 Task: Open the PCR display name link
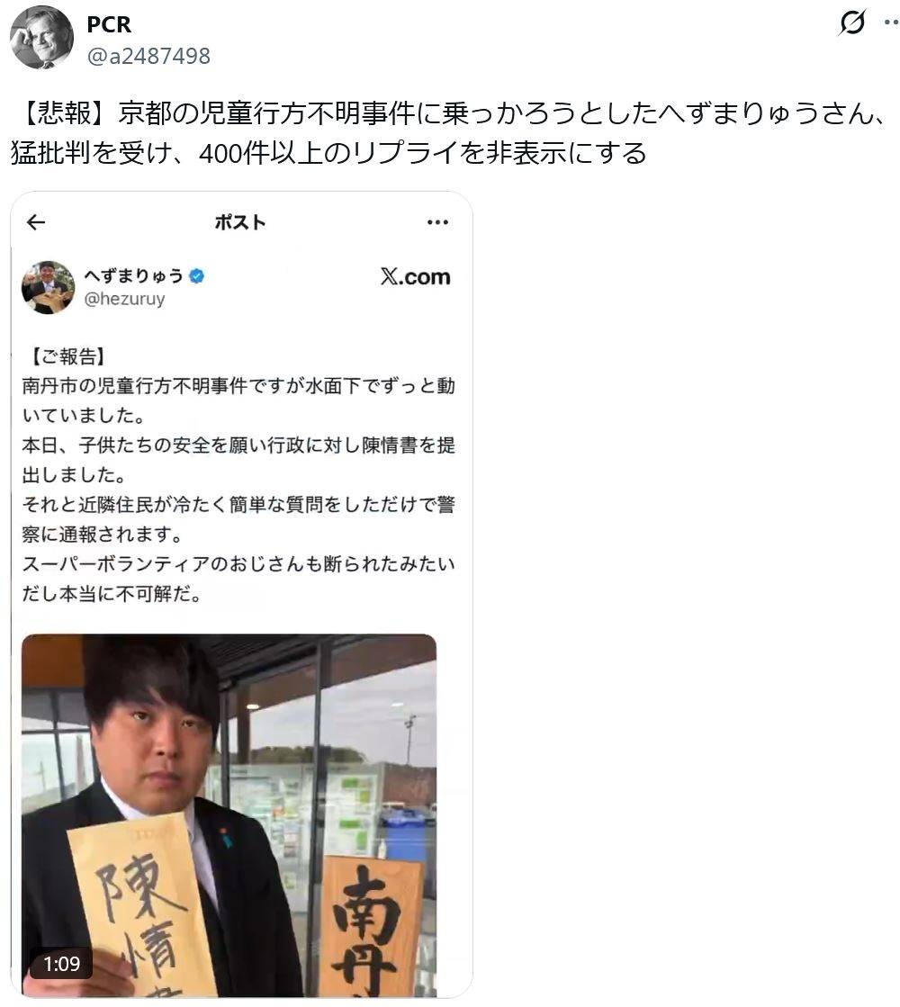tap(109, 24)
